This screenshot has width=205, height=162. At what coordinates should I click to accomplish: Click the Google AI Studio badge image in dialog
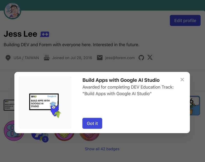pyautogui.click(x=45, y=102)
